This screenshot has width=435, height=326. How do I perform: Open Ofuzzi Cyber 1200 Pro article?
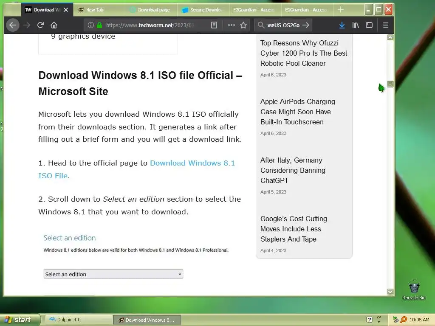point(303,53)
